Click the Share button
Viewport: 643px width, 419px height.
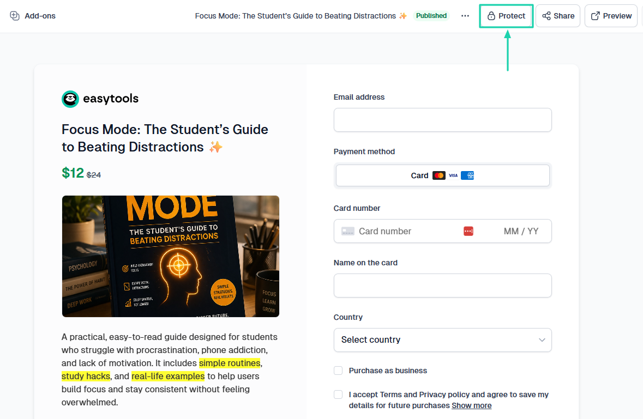(x=558, y=16)
